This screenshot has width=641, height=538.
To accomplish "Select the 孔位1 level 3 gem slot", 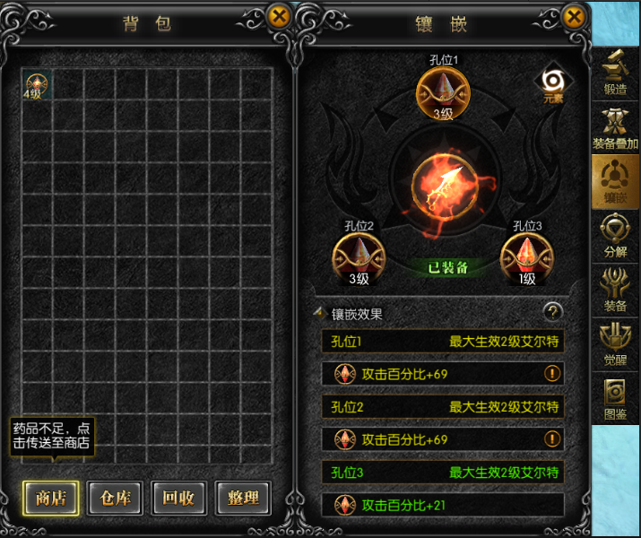I will pos(443,93).
